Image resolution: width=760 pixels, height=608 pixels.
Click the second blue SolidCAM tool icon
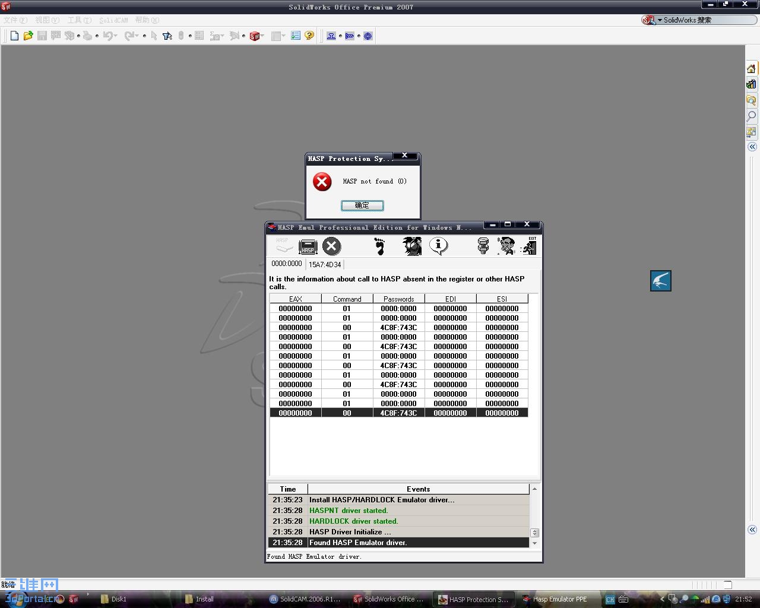pos(350,36)
